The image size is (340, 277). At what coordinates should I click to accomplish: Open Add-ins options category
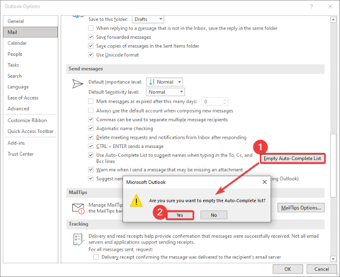click(x=31, y=143)
